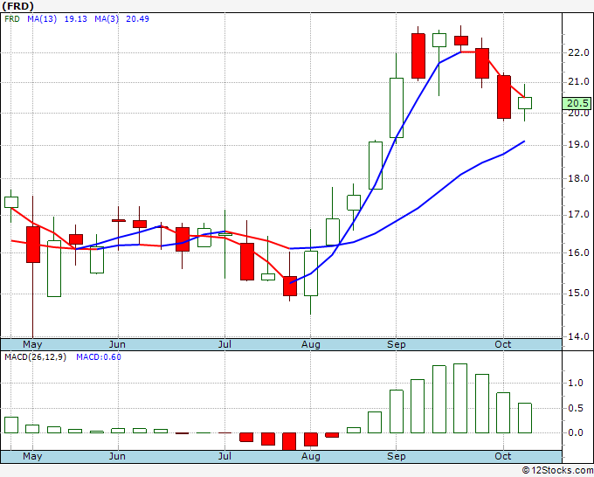594x477 pixels.
Task: Click Sep on the MACD panel date axis
Action: [397, 456]
